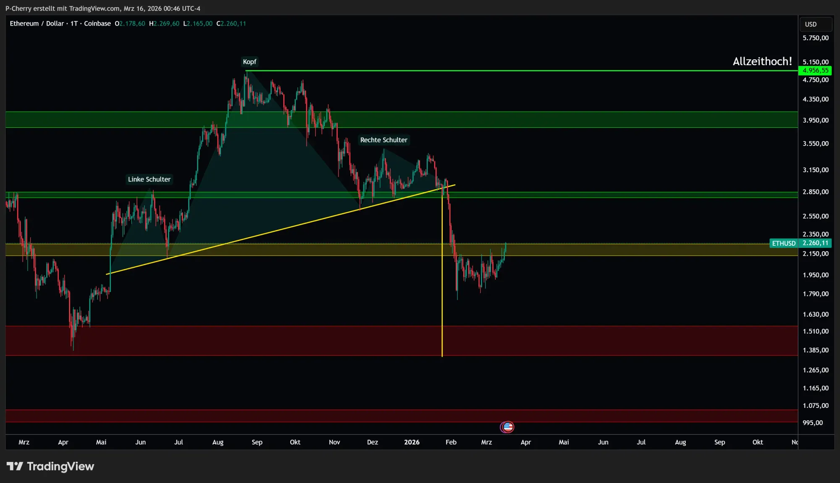This screenshot has height=483, width=840.
Task: Click the Allzeithoch! text annotation
Action: click(x=762, y=61)
